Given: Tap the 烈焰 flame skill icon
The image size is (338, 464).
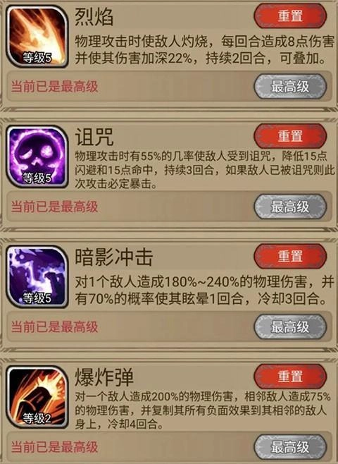Looking at the screenshot, I should click(37, 36).
